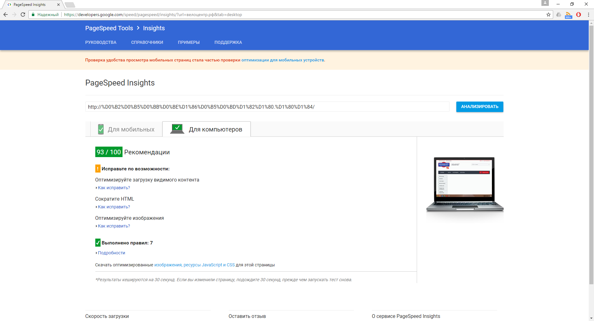
Task: Click the Выполнено правил: 7 text
Action: [x=127, y=243]
